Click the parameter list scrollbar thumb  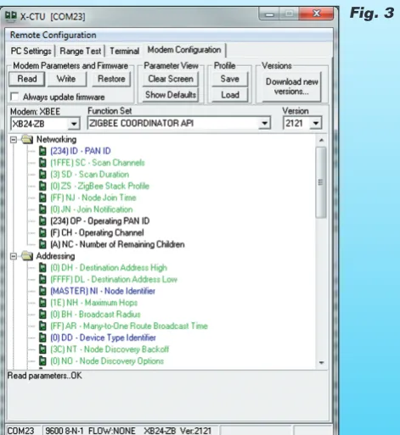pyautogui.click(x=321, y=182)
